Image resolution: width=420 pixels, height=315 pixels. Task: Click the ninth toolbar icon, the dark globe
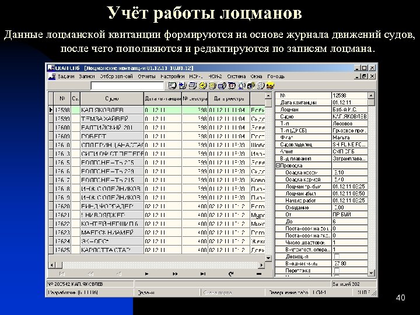point(251,86)
